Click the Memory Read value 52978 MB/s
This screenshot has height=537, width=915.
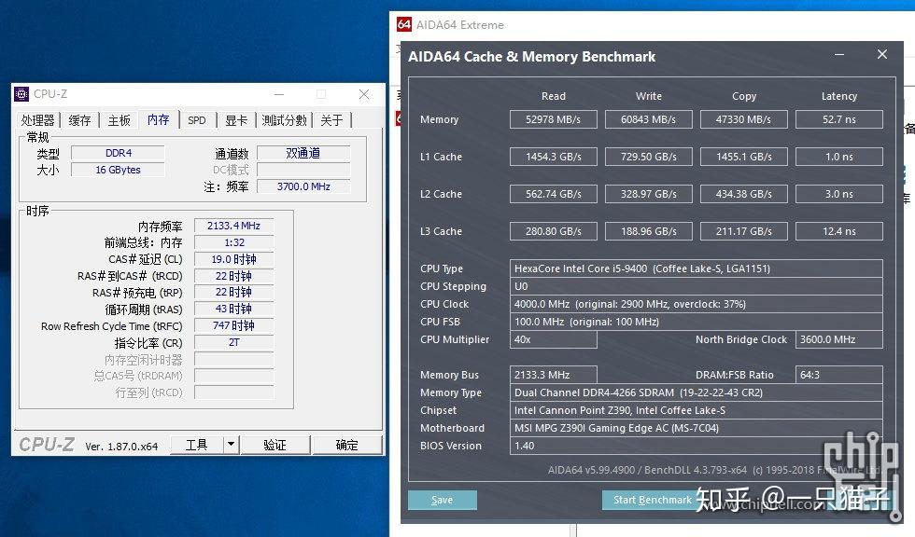pos(553,119)
